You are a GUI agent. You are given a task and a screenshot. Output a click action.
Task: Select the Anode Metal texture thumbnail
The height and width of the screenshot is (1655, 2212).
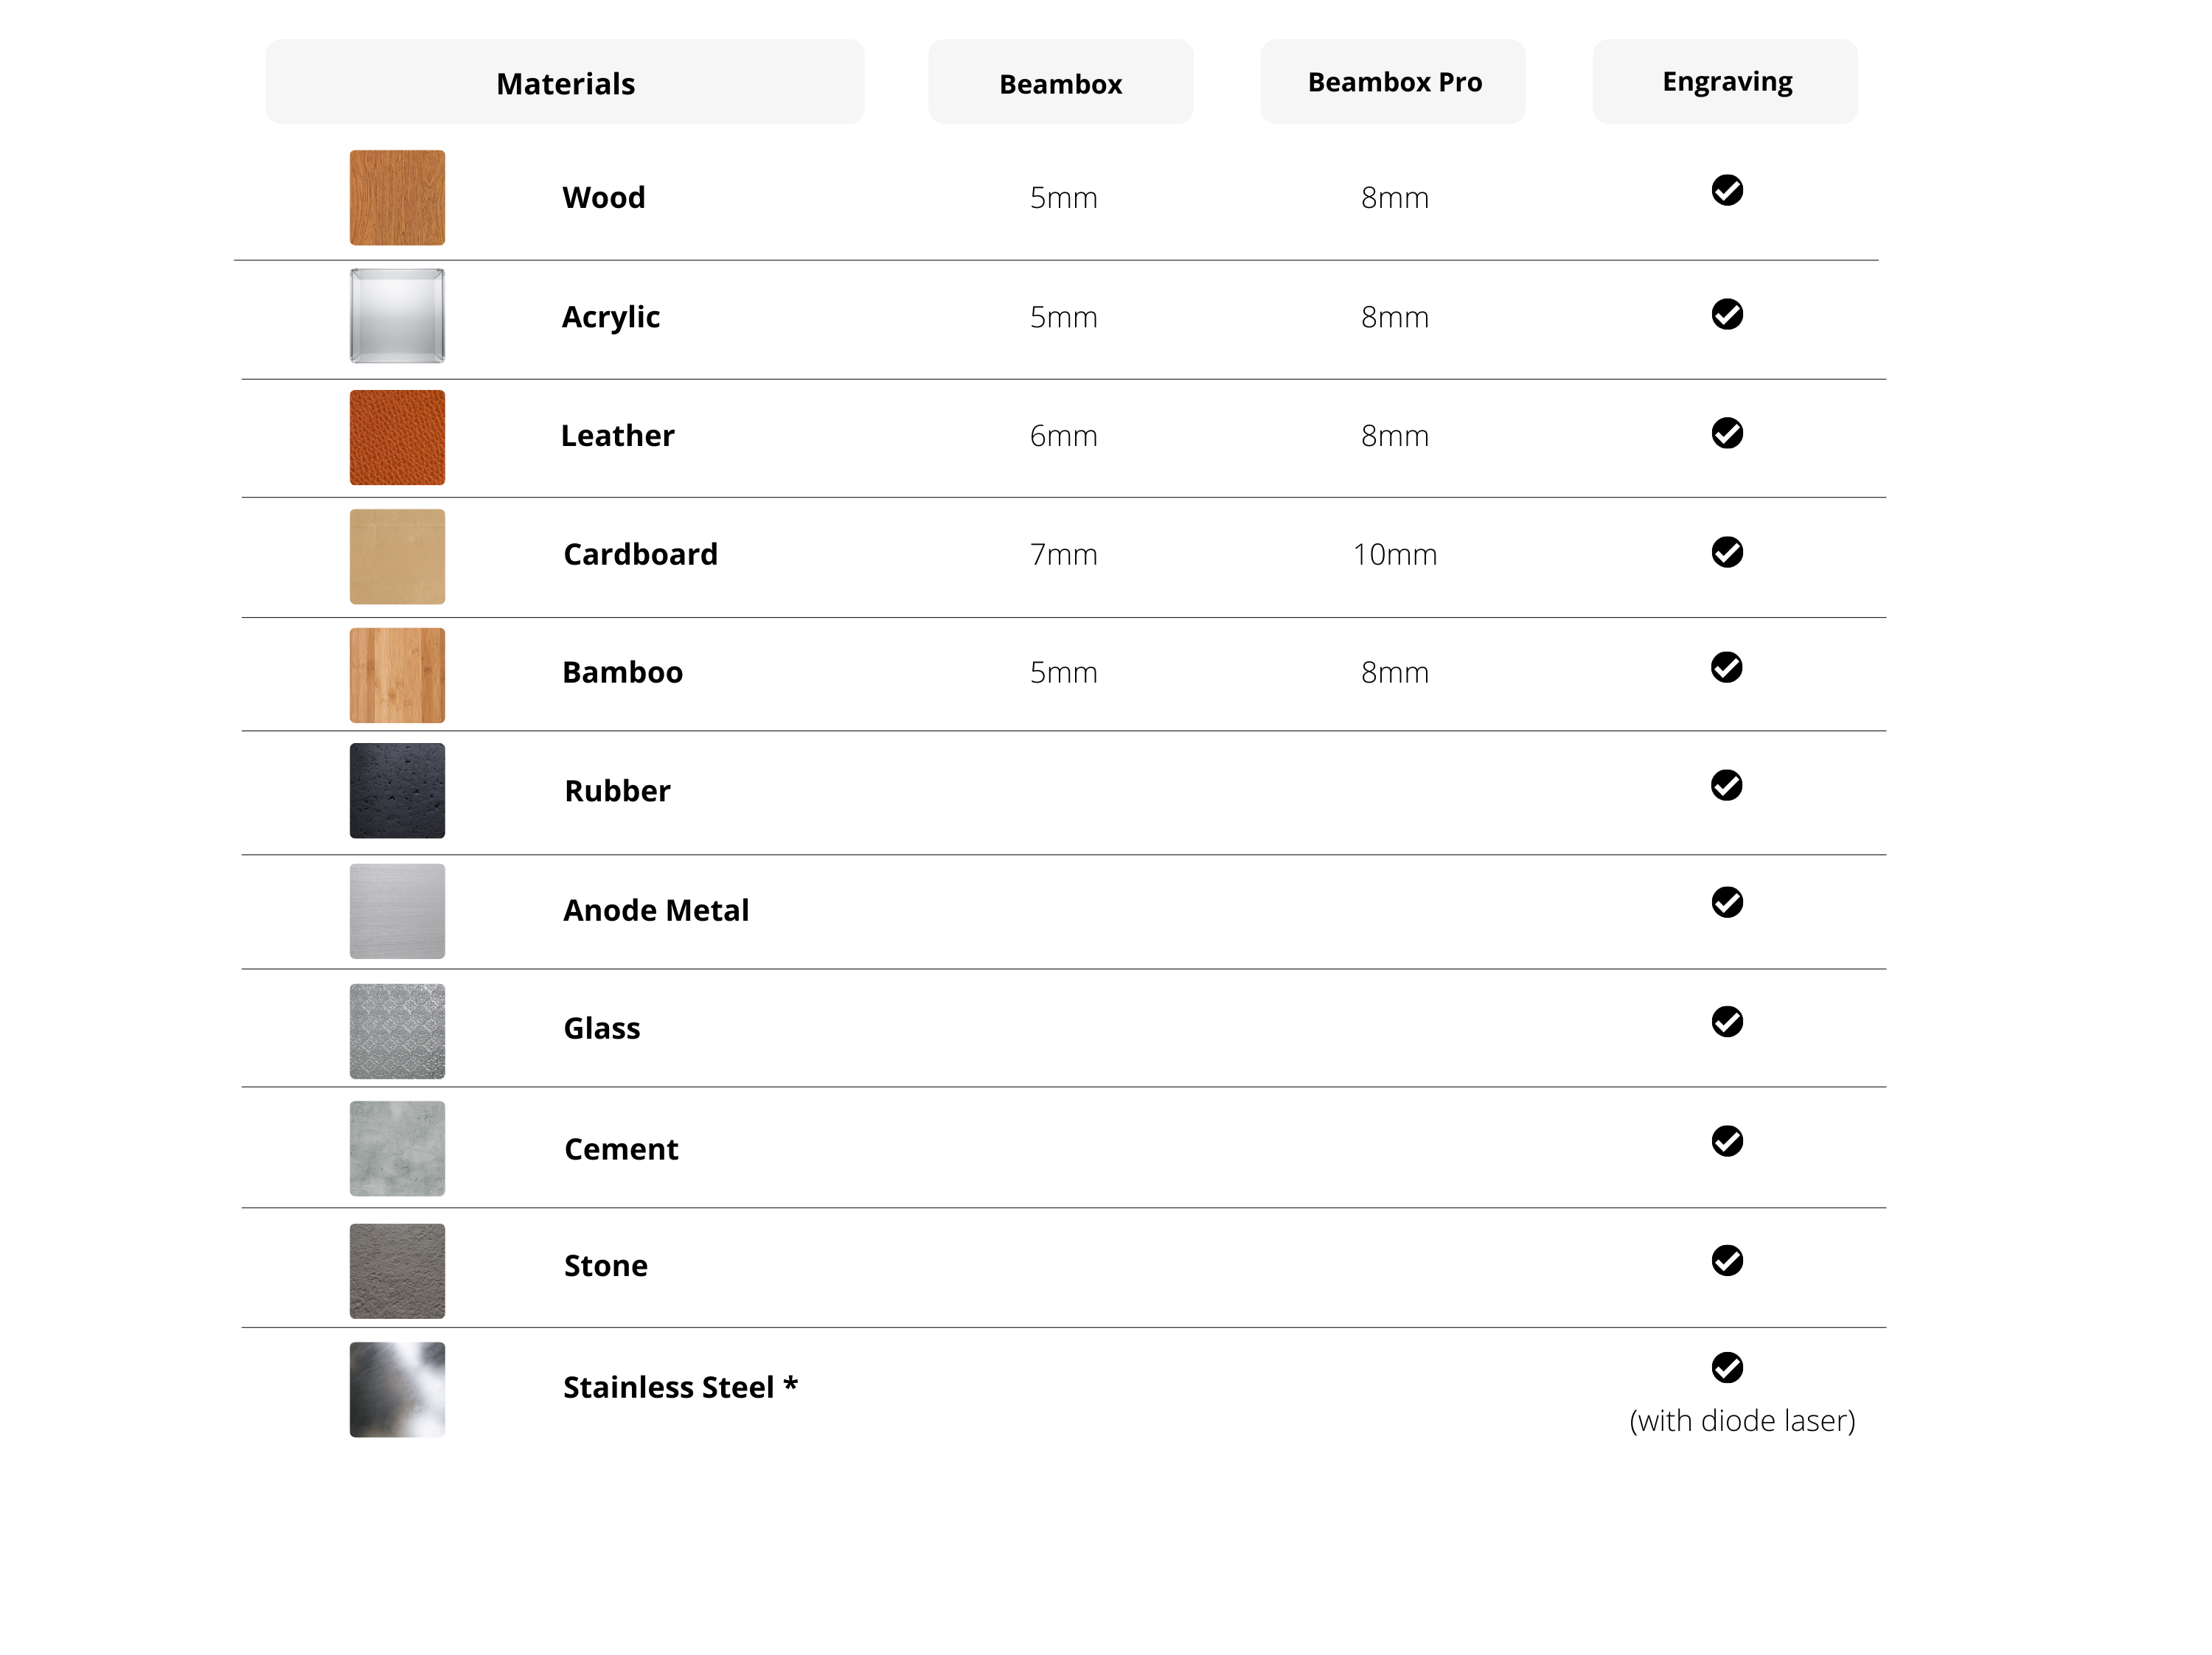point(397,911)
